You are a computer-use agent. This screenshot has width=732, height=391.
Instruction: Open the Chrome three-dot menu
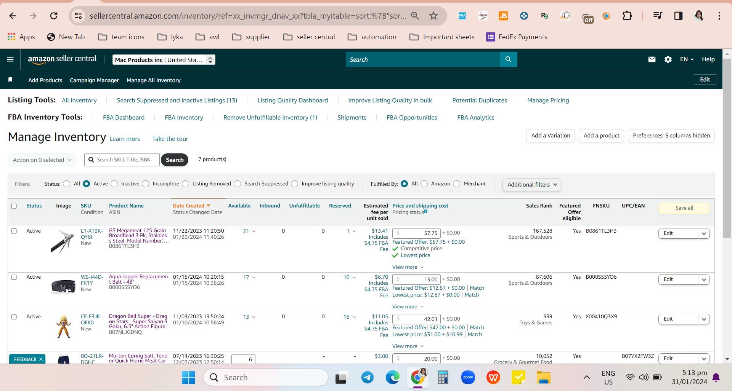pyautogui.click(x=719, y=16)
